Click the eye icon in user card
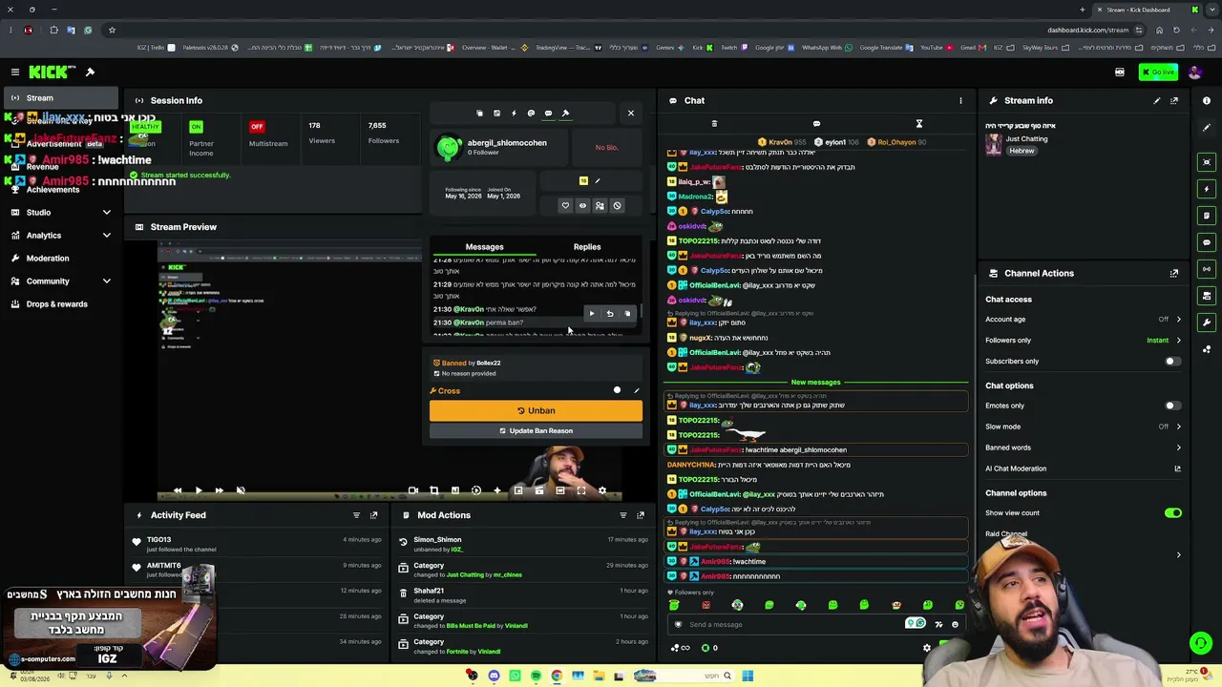The height and width of the screenshot is (687, 1222). click(582, 205)
